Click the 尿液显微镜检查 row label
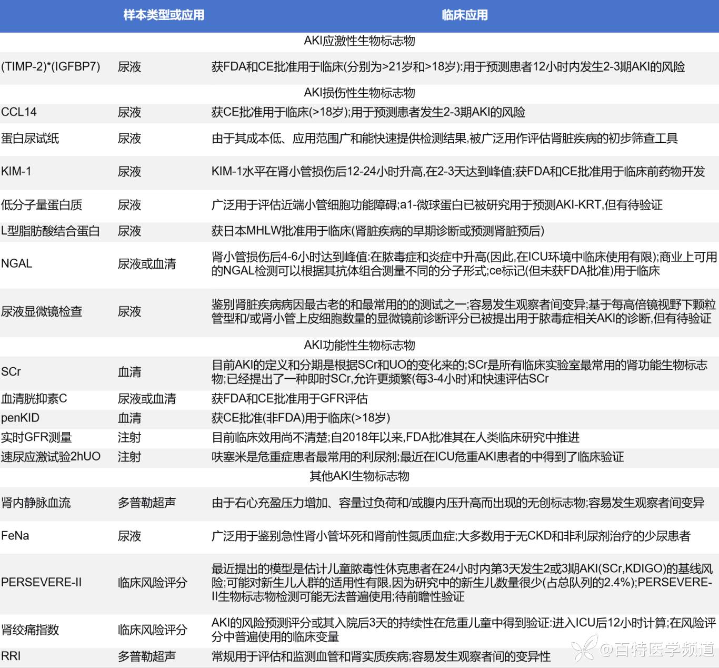 point(42,311)
